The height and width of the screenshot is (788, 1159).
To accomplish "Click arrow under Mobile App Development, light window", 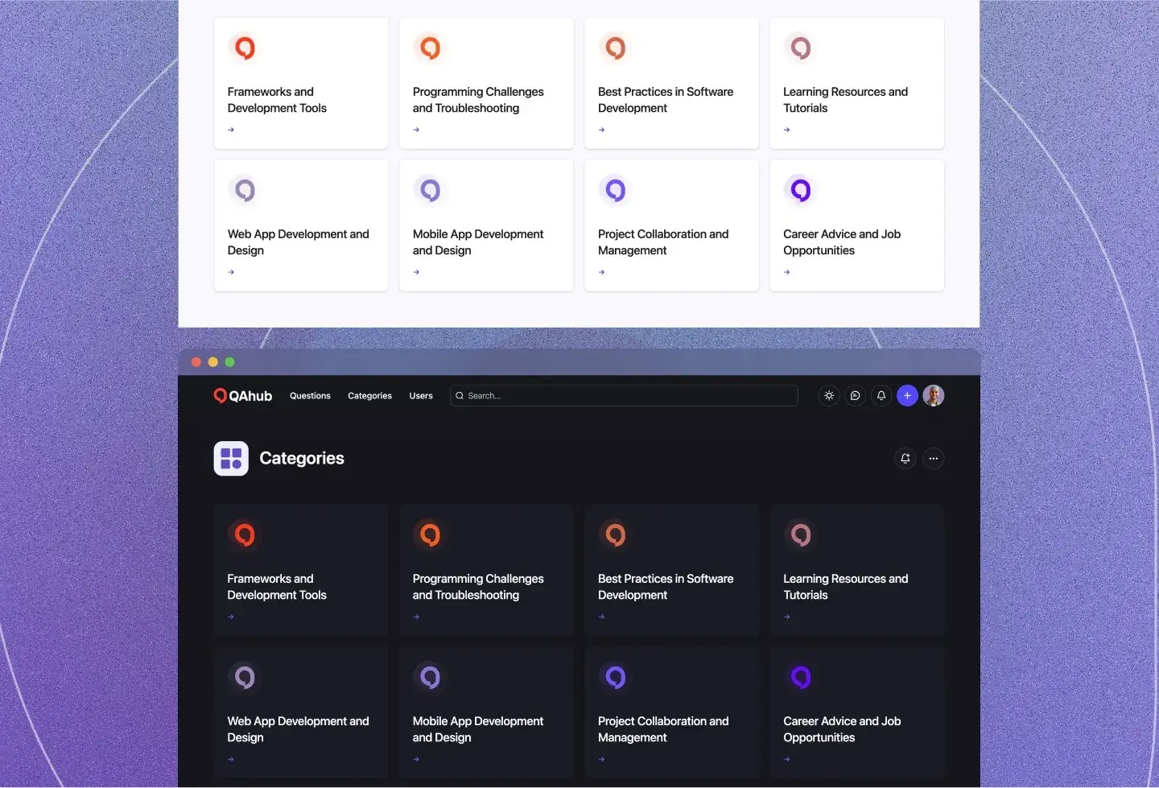I will click(x=416, y=272).
